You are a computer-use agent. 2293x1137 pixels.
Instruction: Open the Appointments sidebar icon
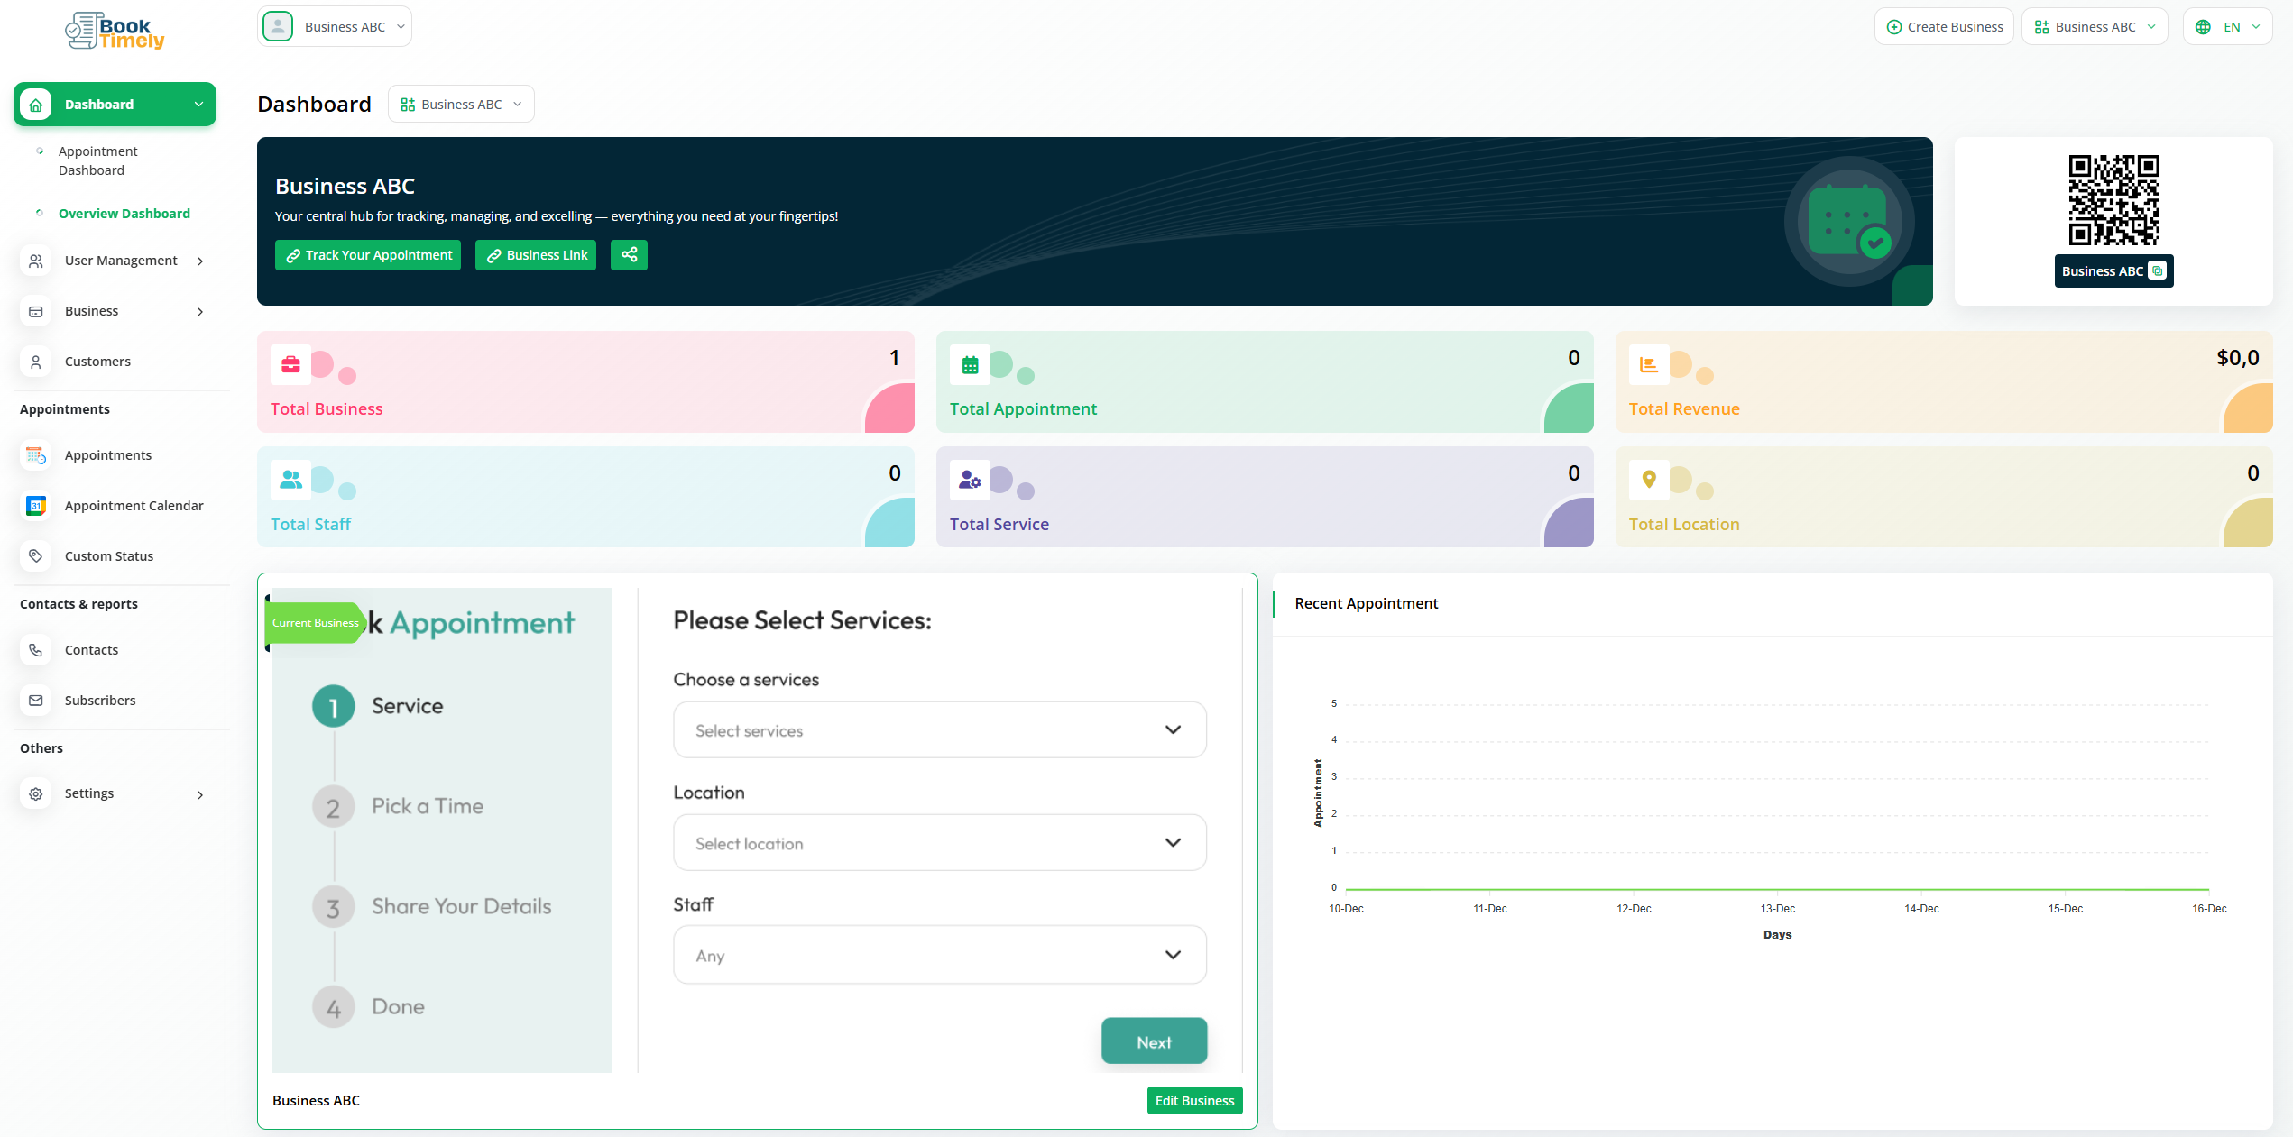pos(35,455)
